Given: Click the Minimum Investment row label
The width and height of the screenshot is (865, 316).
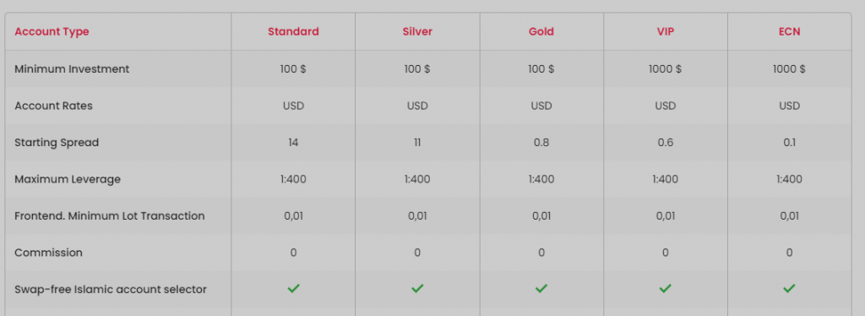Looking at the screenshot, I should [72, 69].
